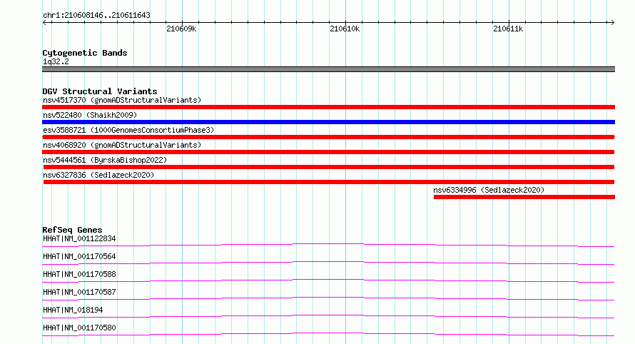The height and width of the screenshot is (344, 635).
Task: Select the red bar for esv3588721
Action: coord(328,137)
